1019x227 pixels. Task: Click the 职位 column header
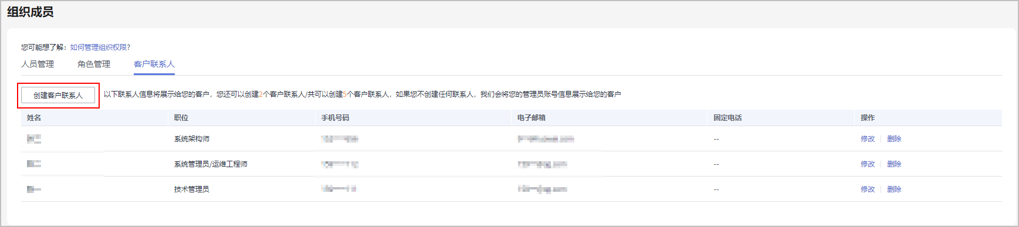[x=181, y=118]
